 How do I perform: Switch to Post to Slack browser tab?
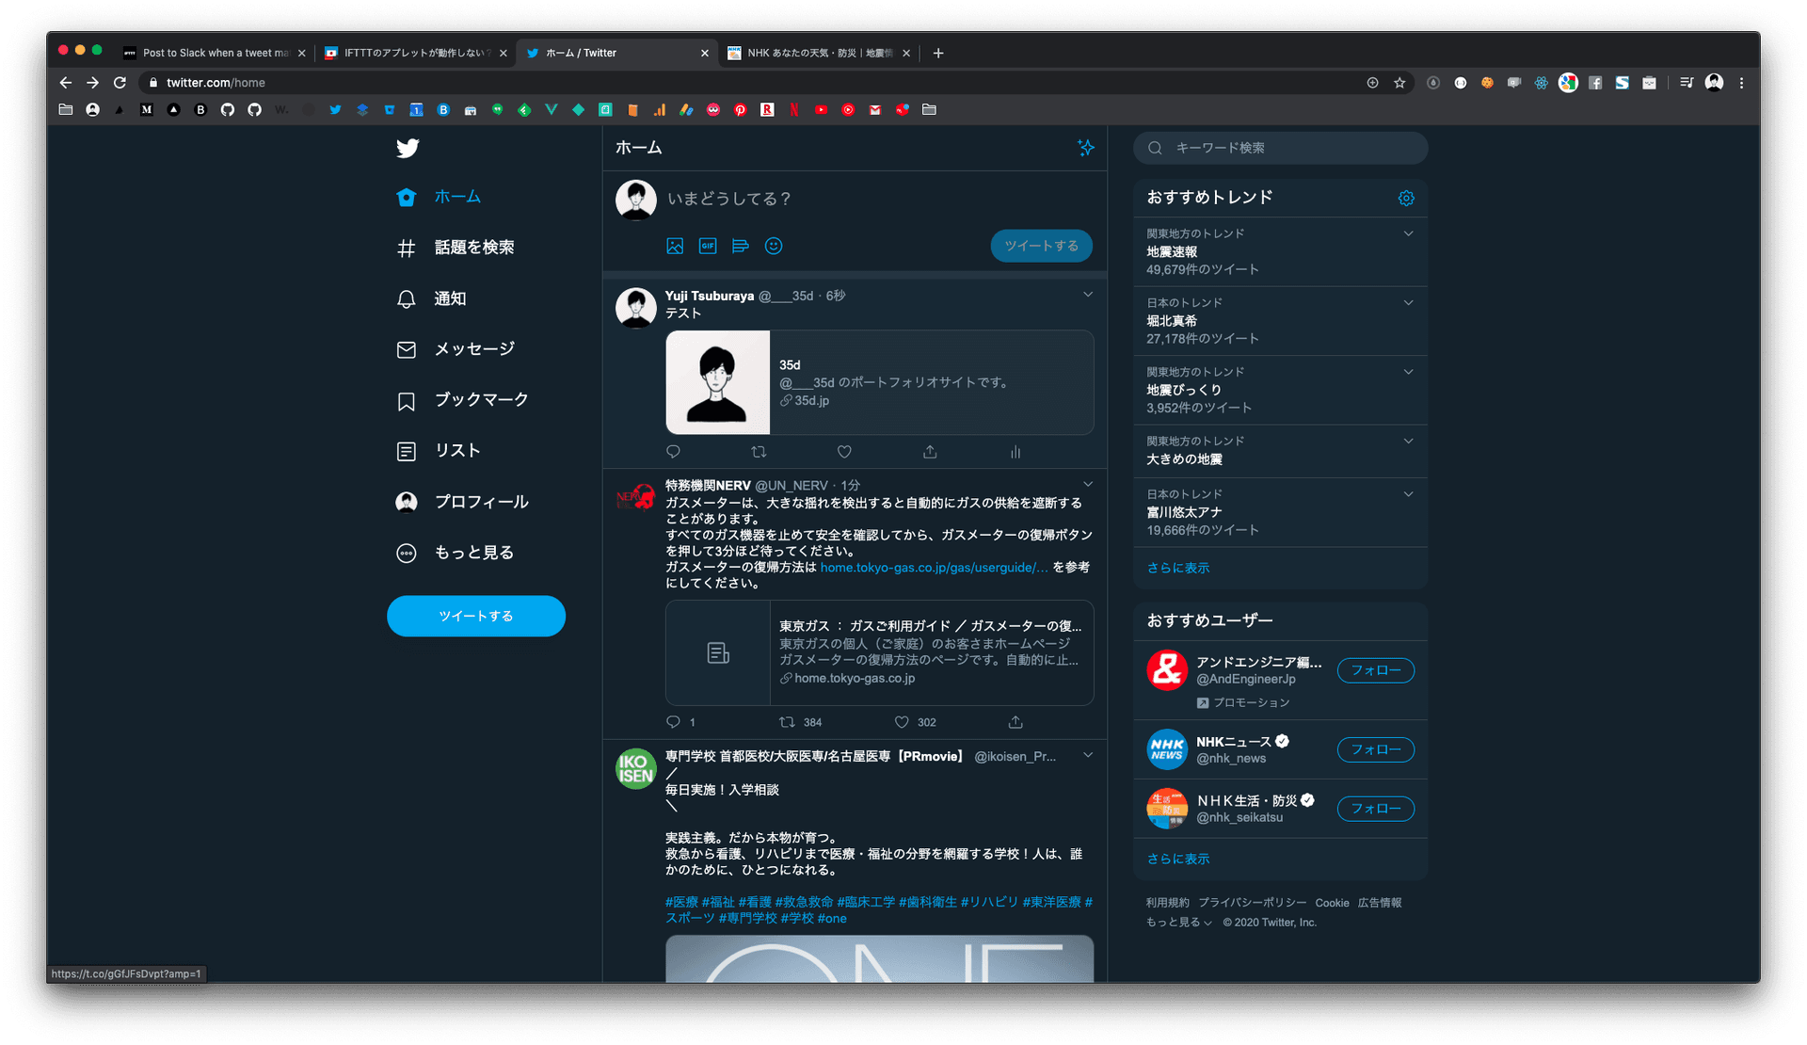[216, 53]
